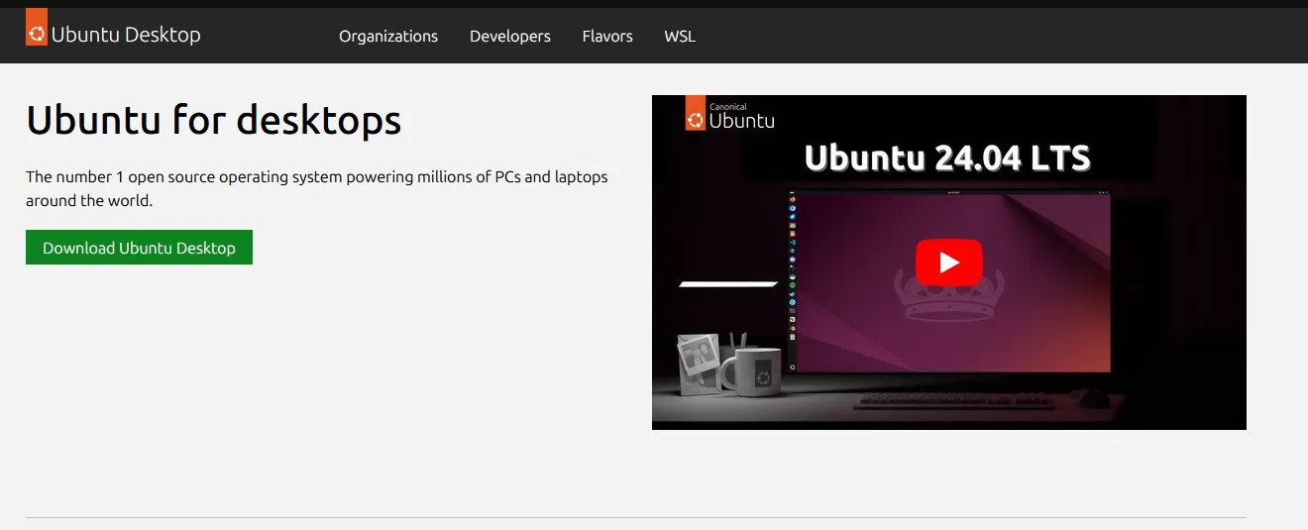The image size is (1308, 530).
Task: Go to the Flavors nav item
Action: [606, 36]
